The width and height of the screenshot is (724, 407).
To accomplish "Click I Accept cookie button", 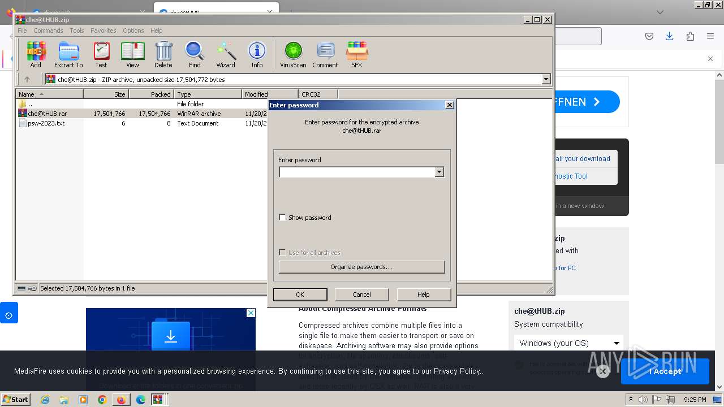I will click(x=665, y=371).
